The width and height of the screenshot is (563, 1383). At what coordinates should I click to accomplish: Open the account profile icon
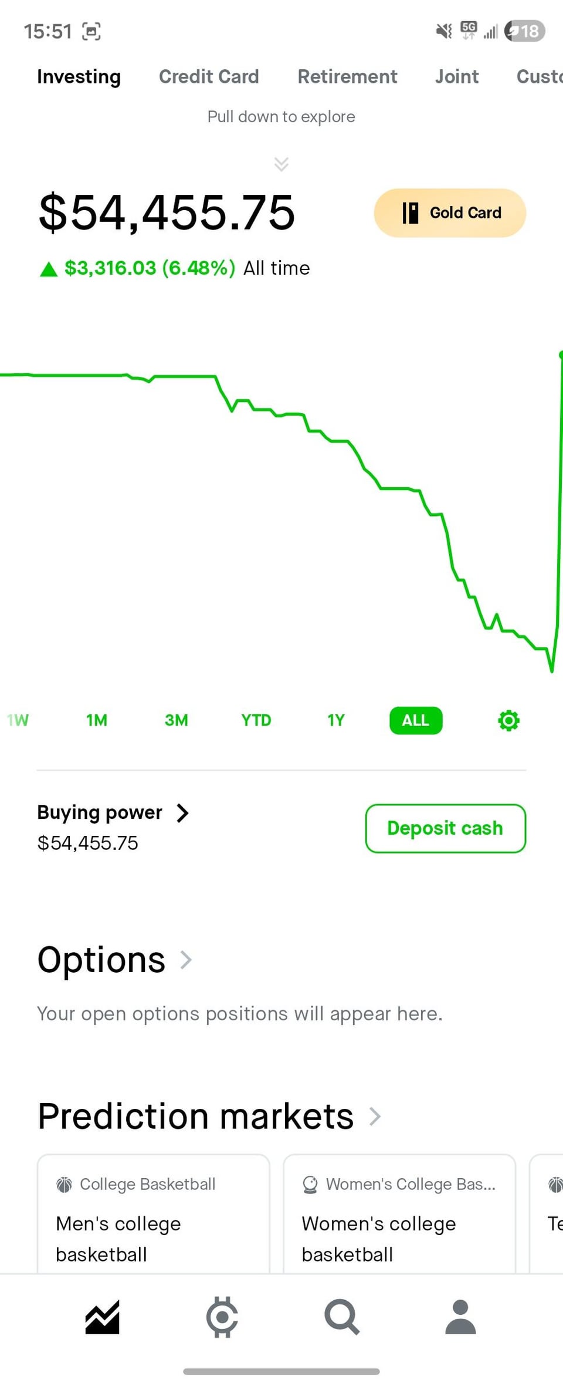point(460,1317)
